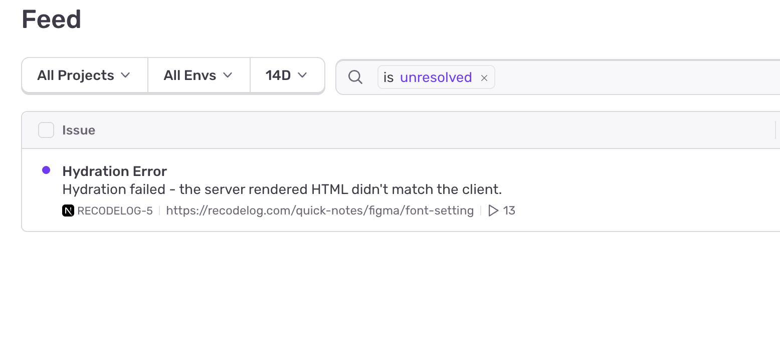
Task: Expand the All Envs environment filter
Action: click(199, 75)
